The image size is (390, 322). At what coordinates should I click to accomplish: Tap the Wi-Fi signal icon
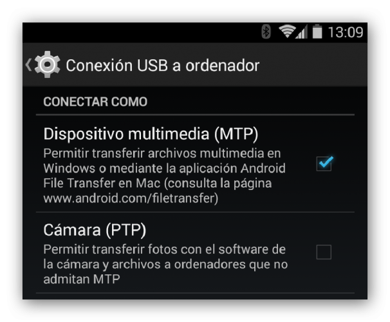point(287,32)
